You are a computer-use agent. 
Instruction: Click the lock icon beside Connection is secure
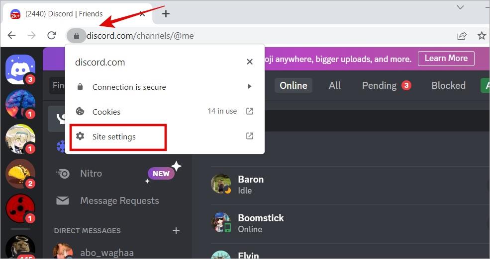click(x=80, y=87)
